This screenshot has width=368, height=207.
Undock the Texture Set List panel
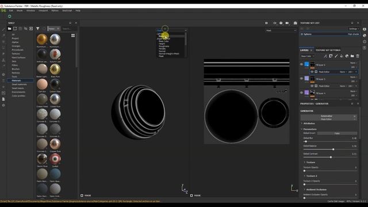click(x=352, y=23)
